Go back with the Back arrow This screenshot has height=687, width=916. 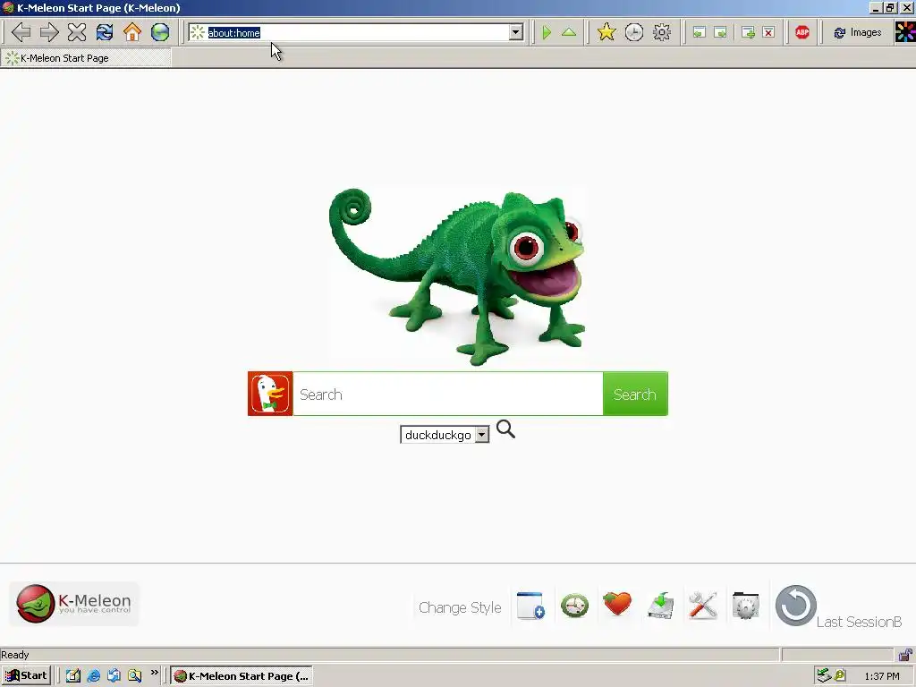pos(21,32)
